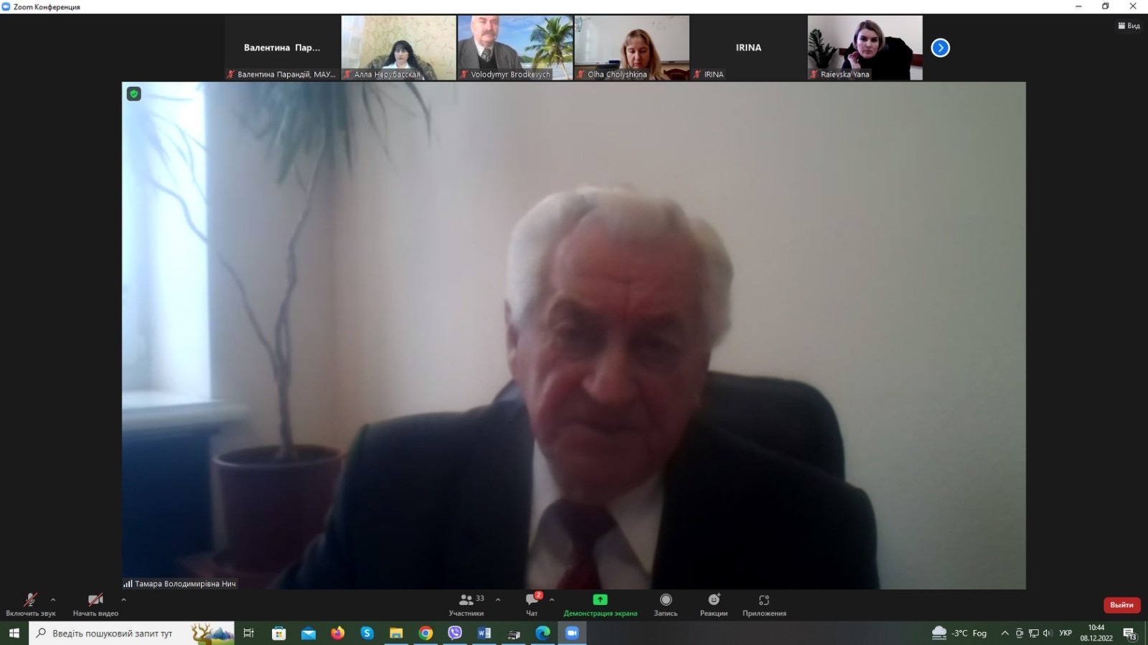The image size is (1148, 645).
Task: Start screen sharing with green share icon
Action: tap(600, 600)
